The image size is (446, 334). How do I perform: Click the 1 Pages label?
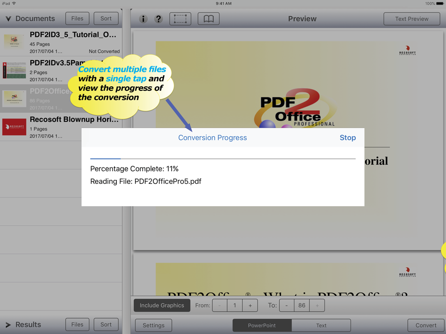[38, 129]
